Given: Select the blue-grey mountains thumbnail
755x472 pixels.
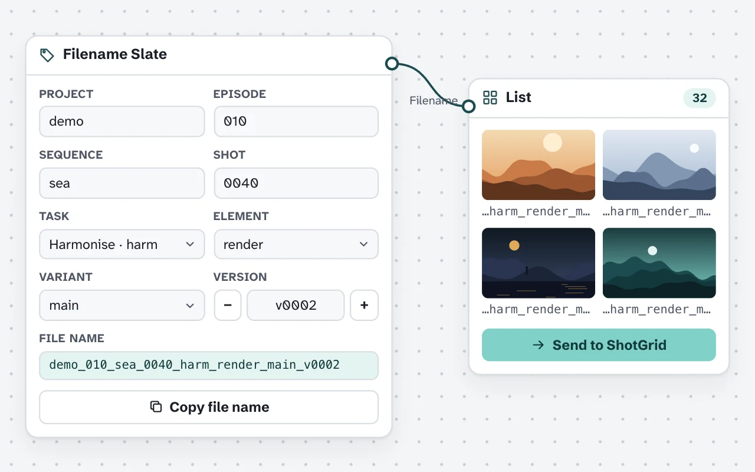Looking at the screenshot, I should point(659,165).
